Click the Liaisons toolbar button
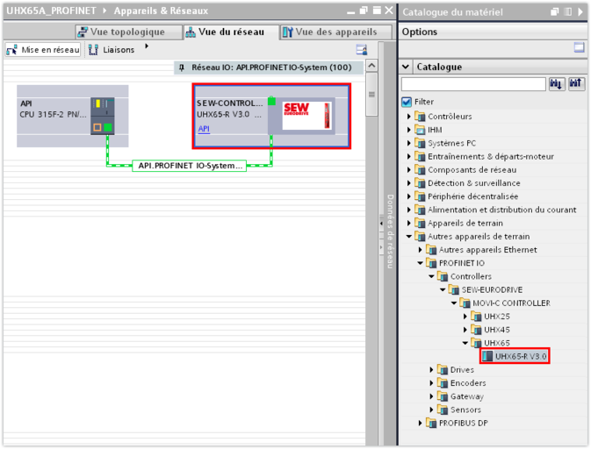591x449 pixels. click(111, 50)
